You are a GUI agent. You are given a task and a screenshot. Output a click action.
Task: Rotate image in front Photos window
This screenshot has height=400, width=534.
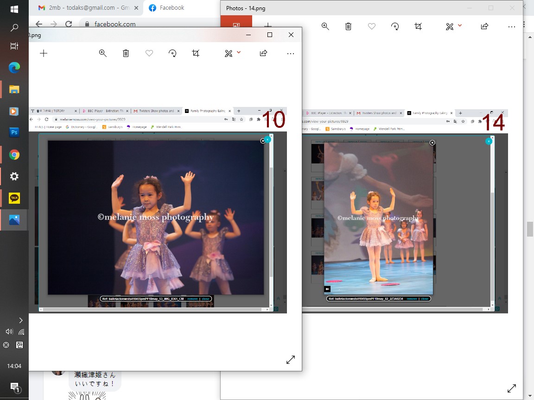(172, 53)
